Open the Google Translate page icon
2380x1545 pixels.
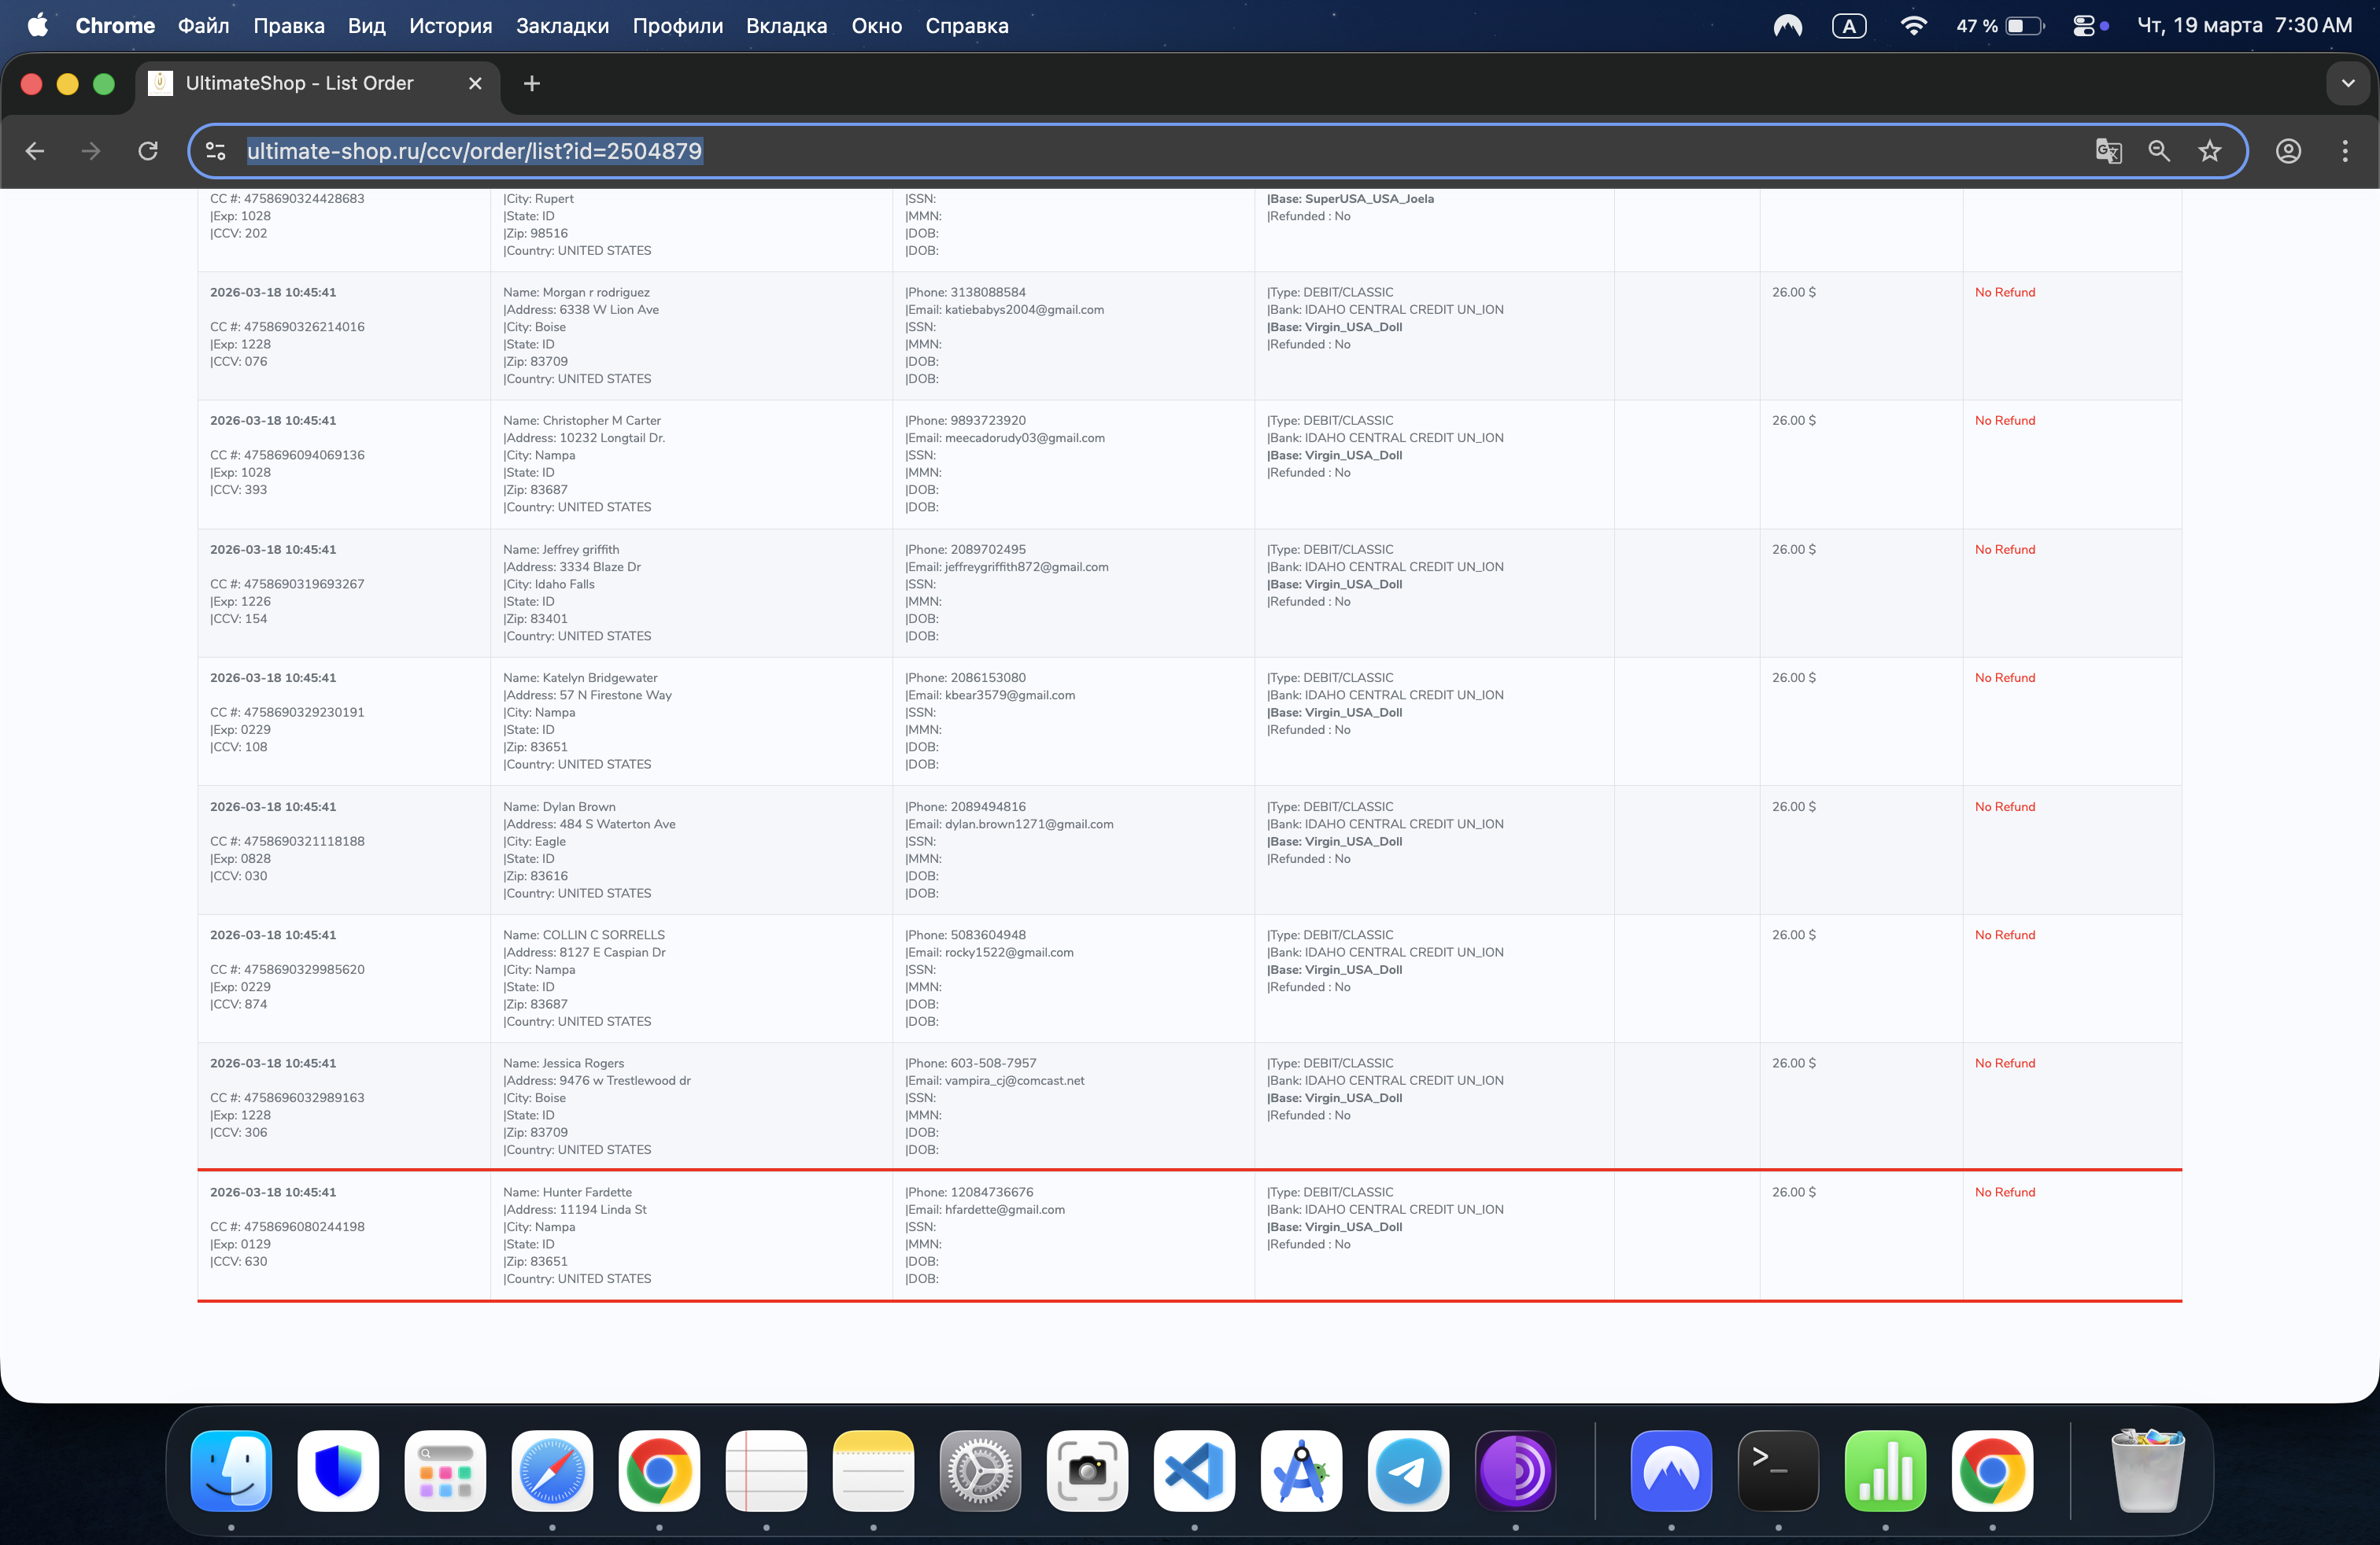click(x=2108, y=151)
